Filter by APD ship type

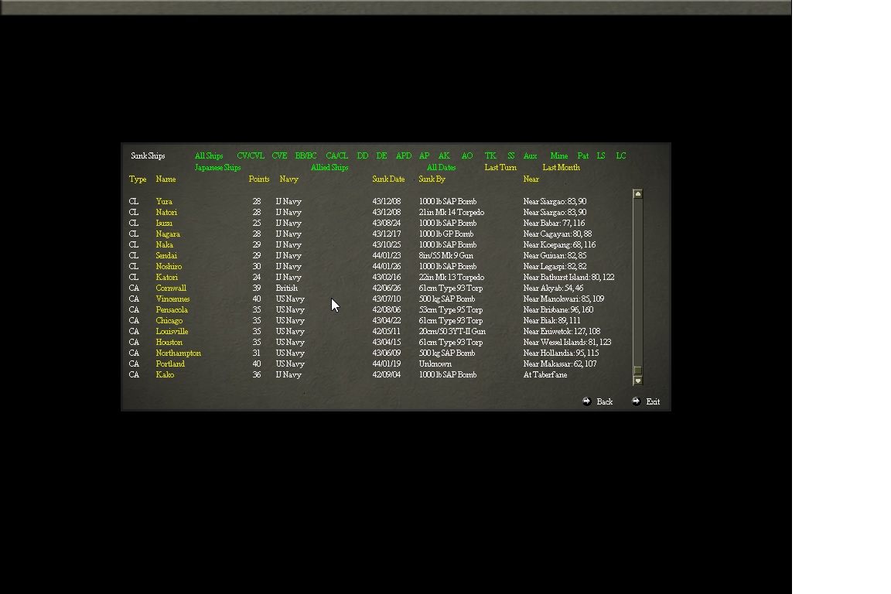point(404,155)
